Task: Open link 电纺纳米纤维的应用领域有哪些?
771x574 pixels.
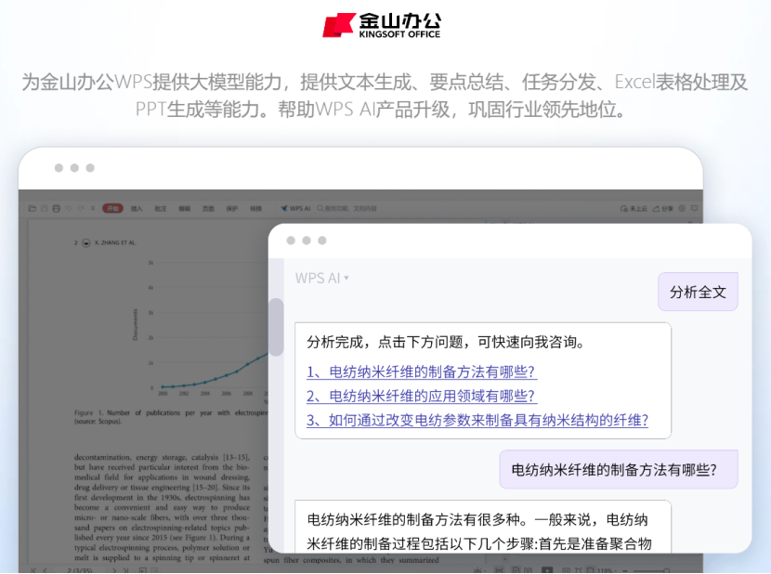Action: pyautogui.click(x=422, y=396)
